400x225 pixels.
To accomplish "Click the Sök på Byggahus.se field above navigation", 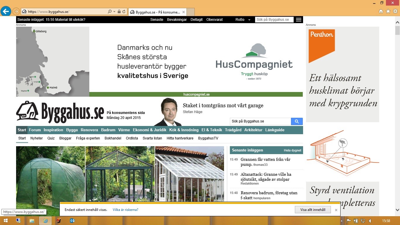I will (260, 121).
